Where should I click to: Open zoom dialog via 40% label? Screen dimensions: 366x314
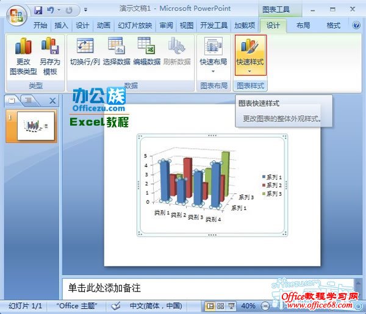point(248,306)
